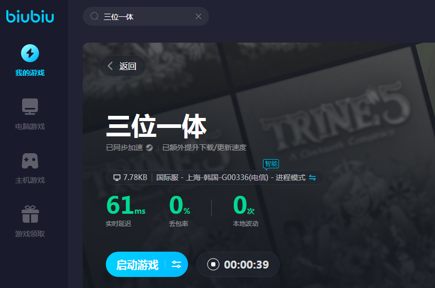Screen dimensions: 435x288
Task: Stop acceleration with the stop button
Action: [213, 264]
